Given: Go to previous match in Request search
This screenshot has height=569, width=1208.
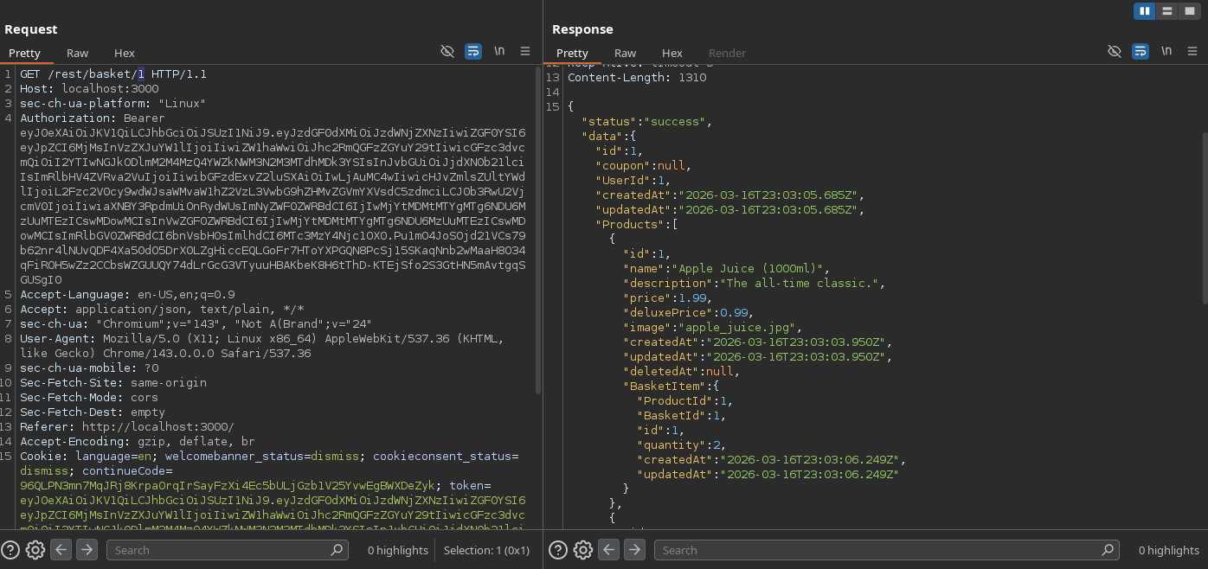Looking at the screenshot, I should 61,550.
